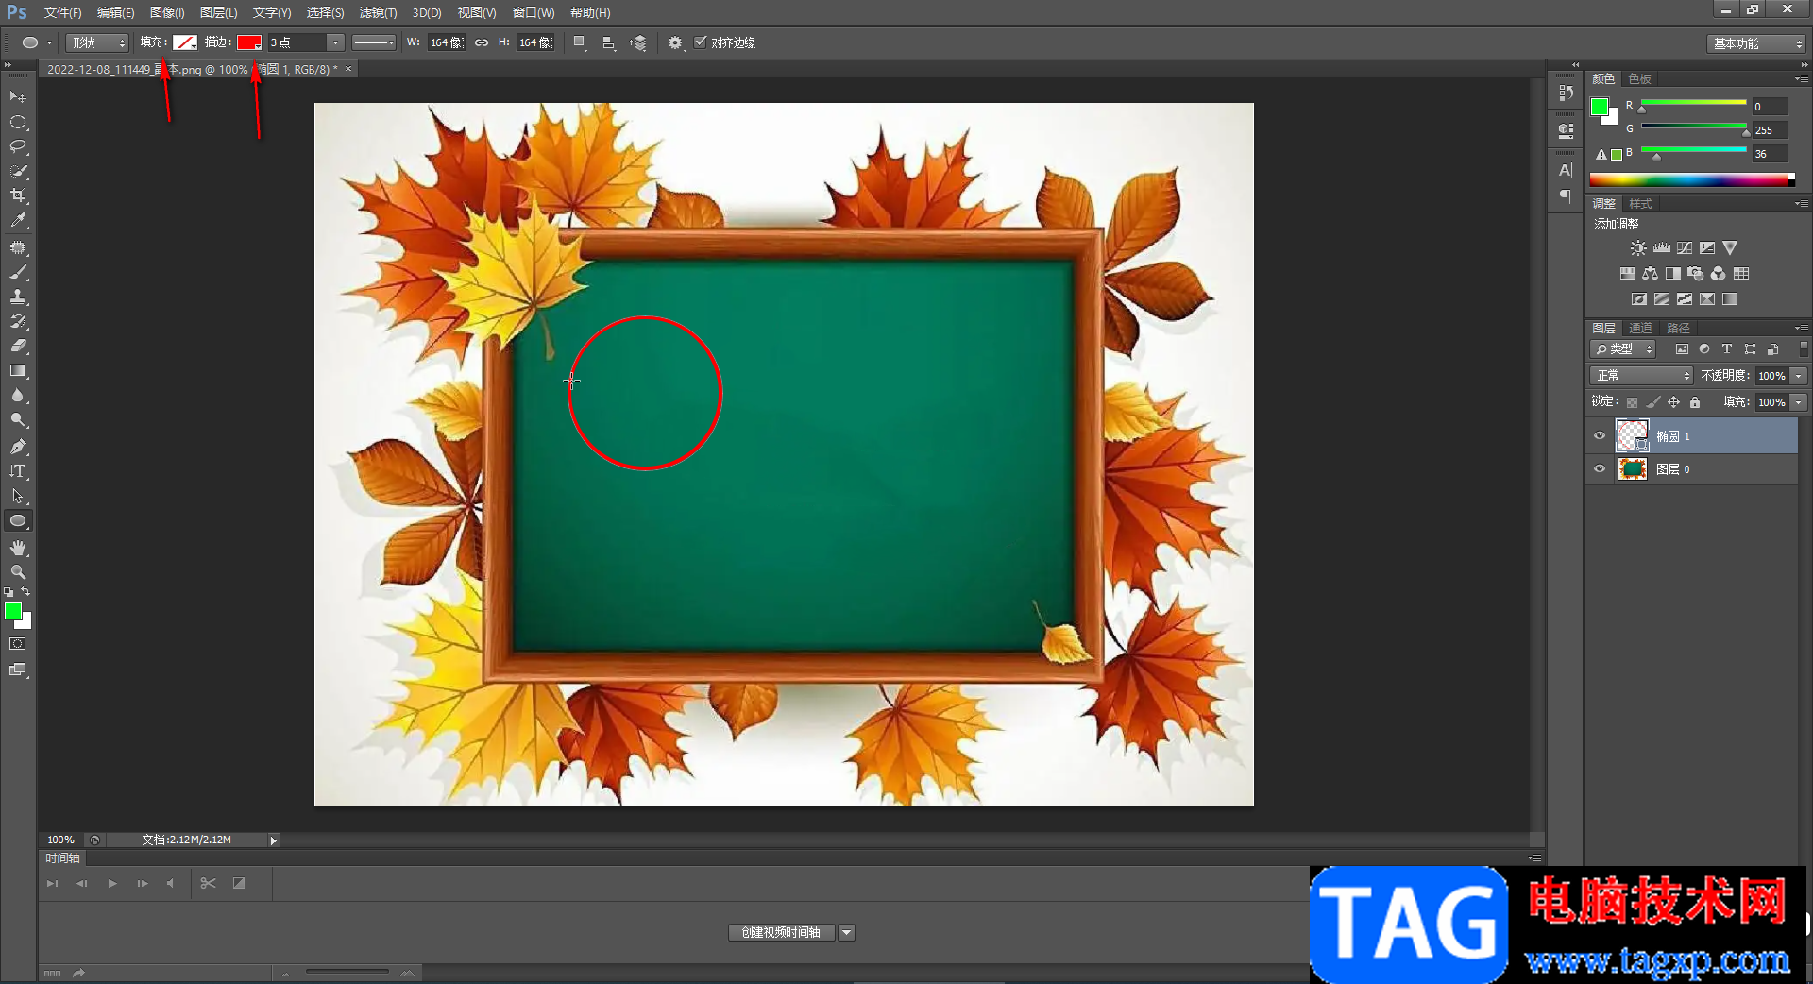Add a Curves adjustment layer

tap(1685, 248)
